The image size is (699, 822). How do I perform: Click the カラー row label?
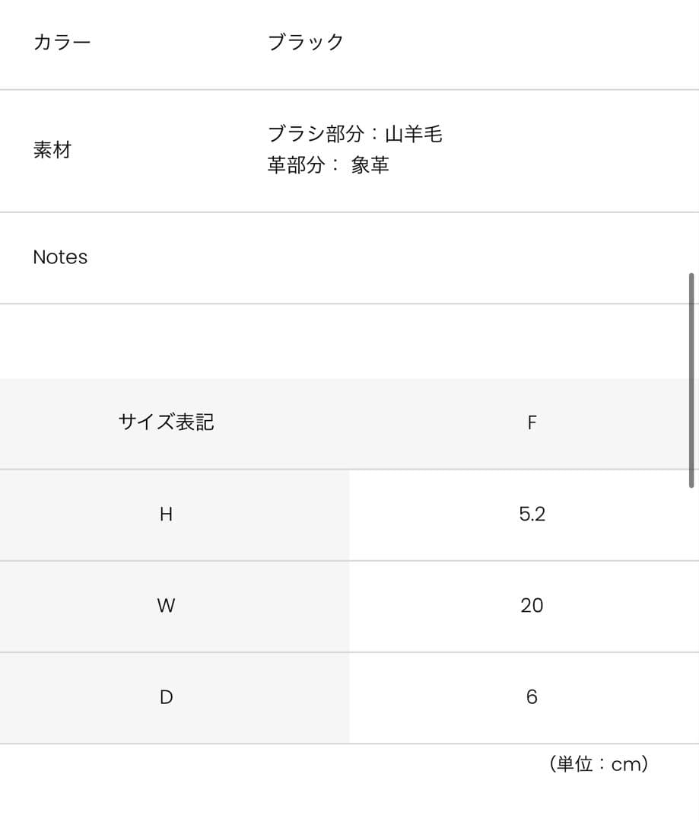pos(62,42)
